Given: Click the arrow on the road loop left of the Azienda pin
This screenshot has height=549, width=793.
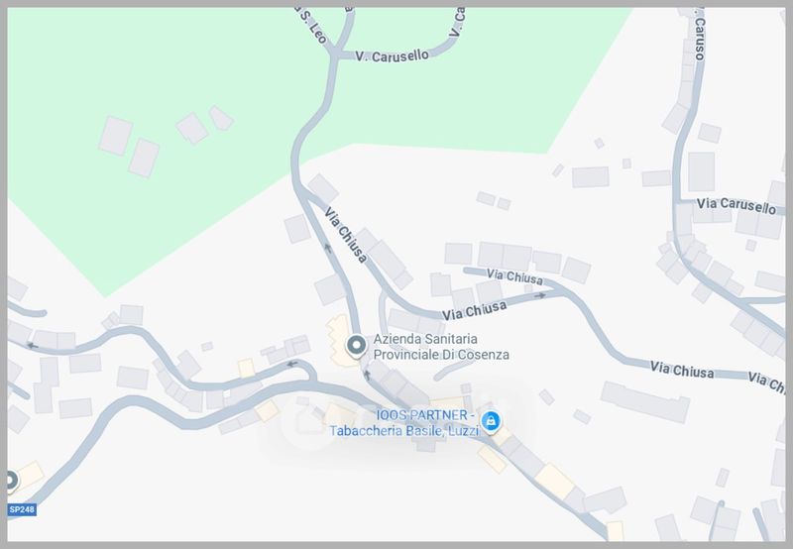Looking at the screenshot, I should pyautogui.click(x=291, y=364).
